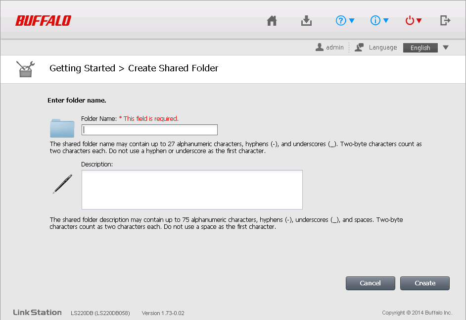Click the BUFFALO logo

point(43,21)
